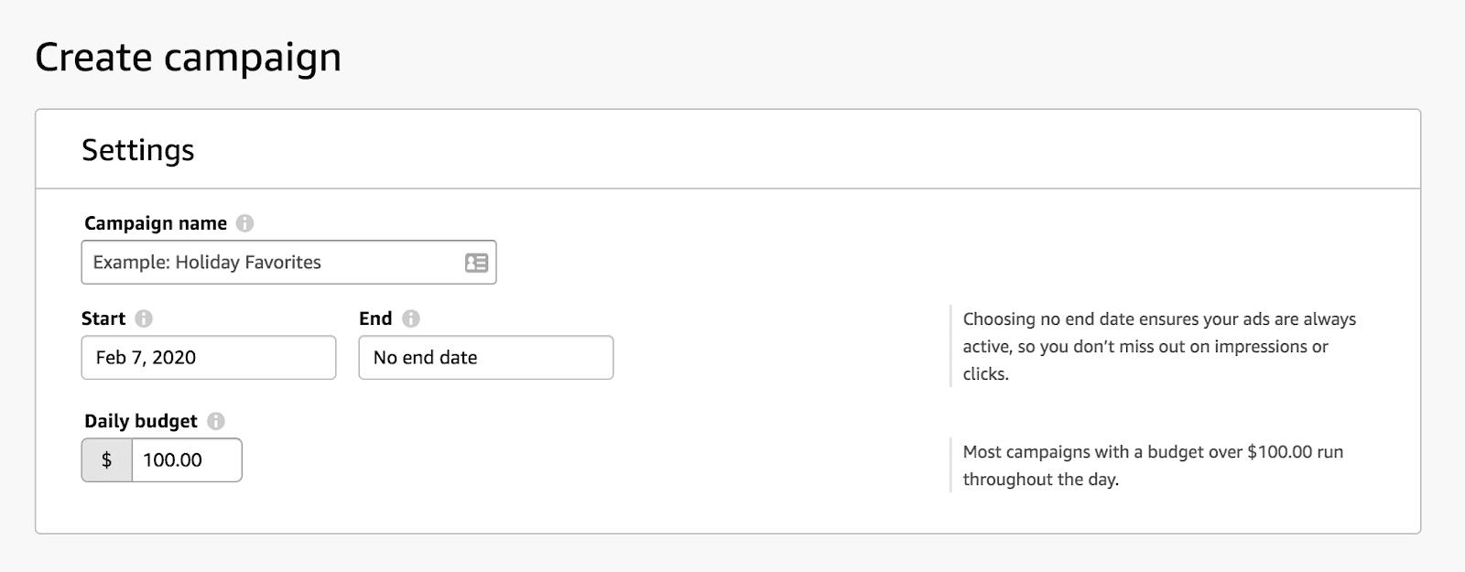
Task: Click the Campaign name label
Action: point(156,223)
